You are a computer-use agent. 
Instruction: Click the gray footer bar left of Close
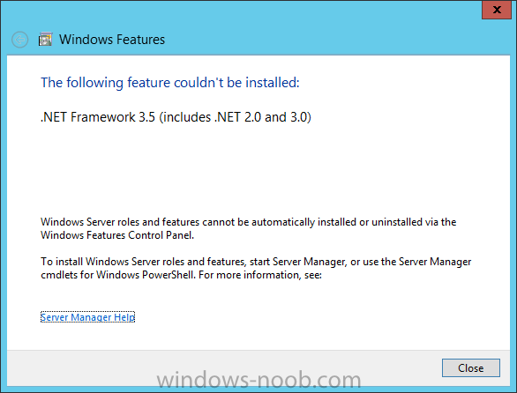224,368
